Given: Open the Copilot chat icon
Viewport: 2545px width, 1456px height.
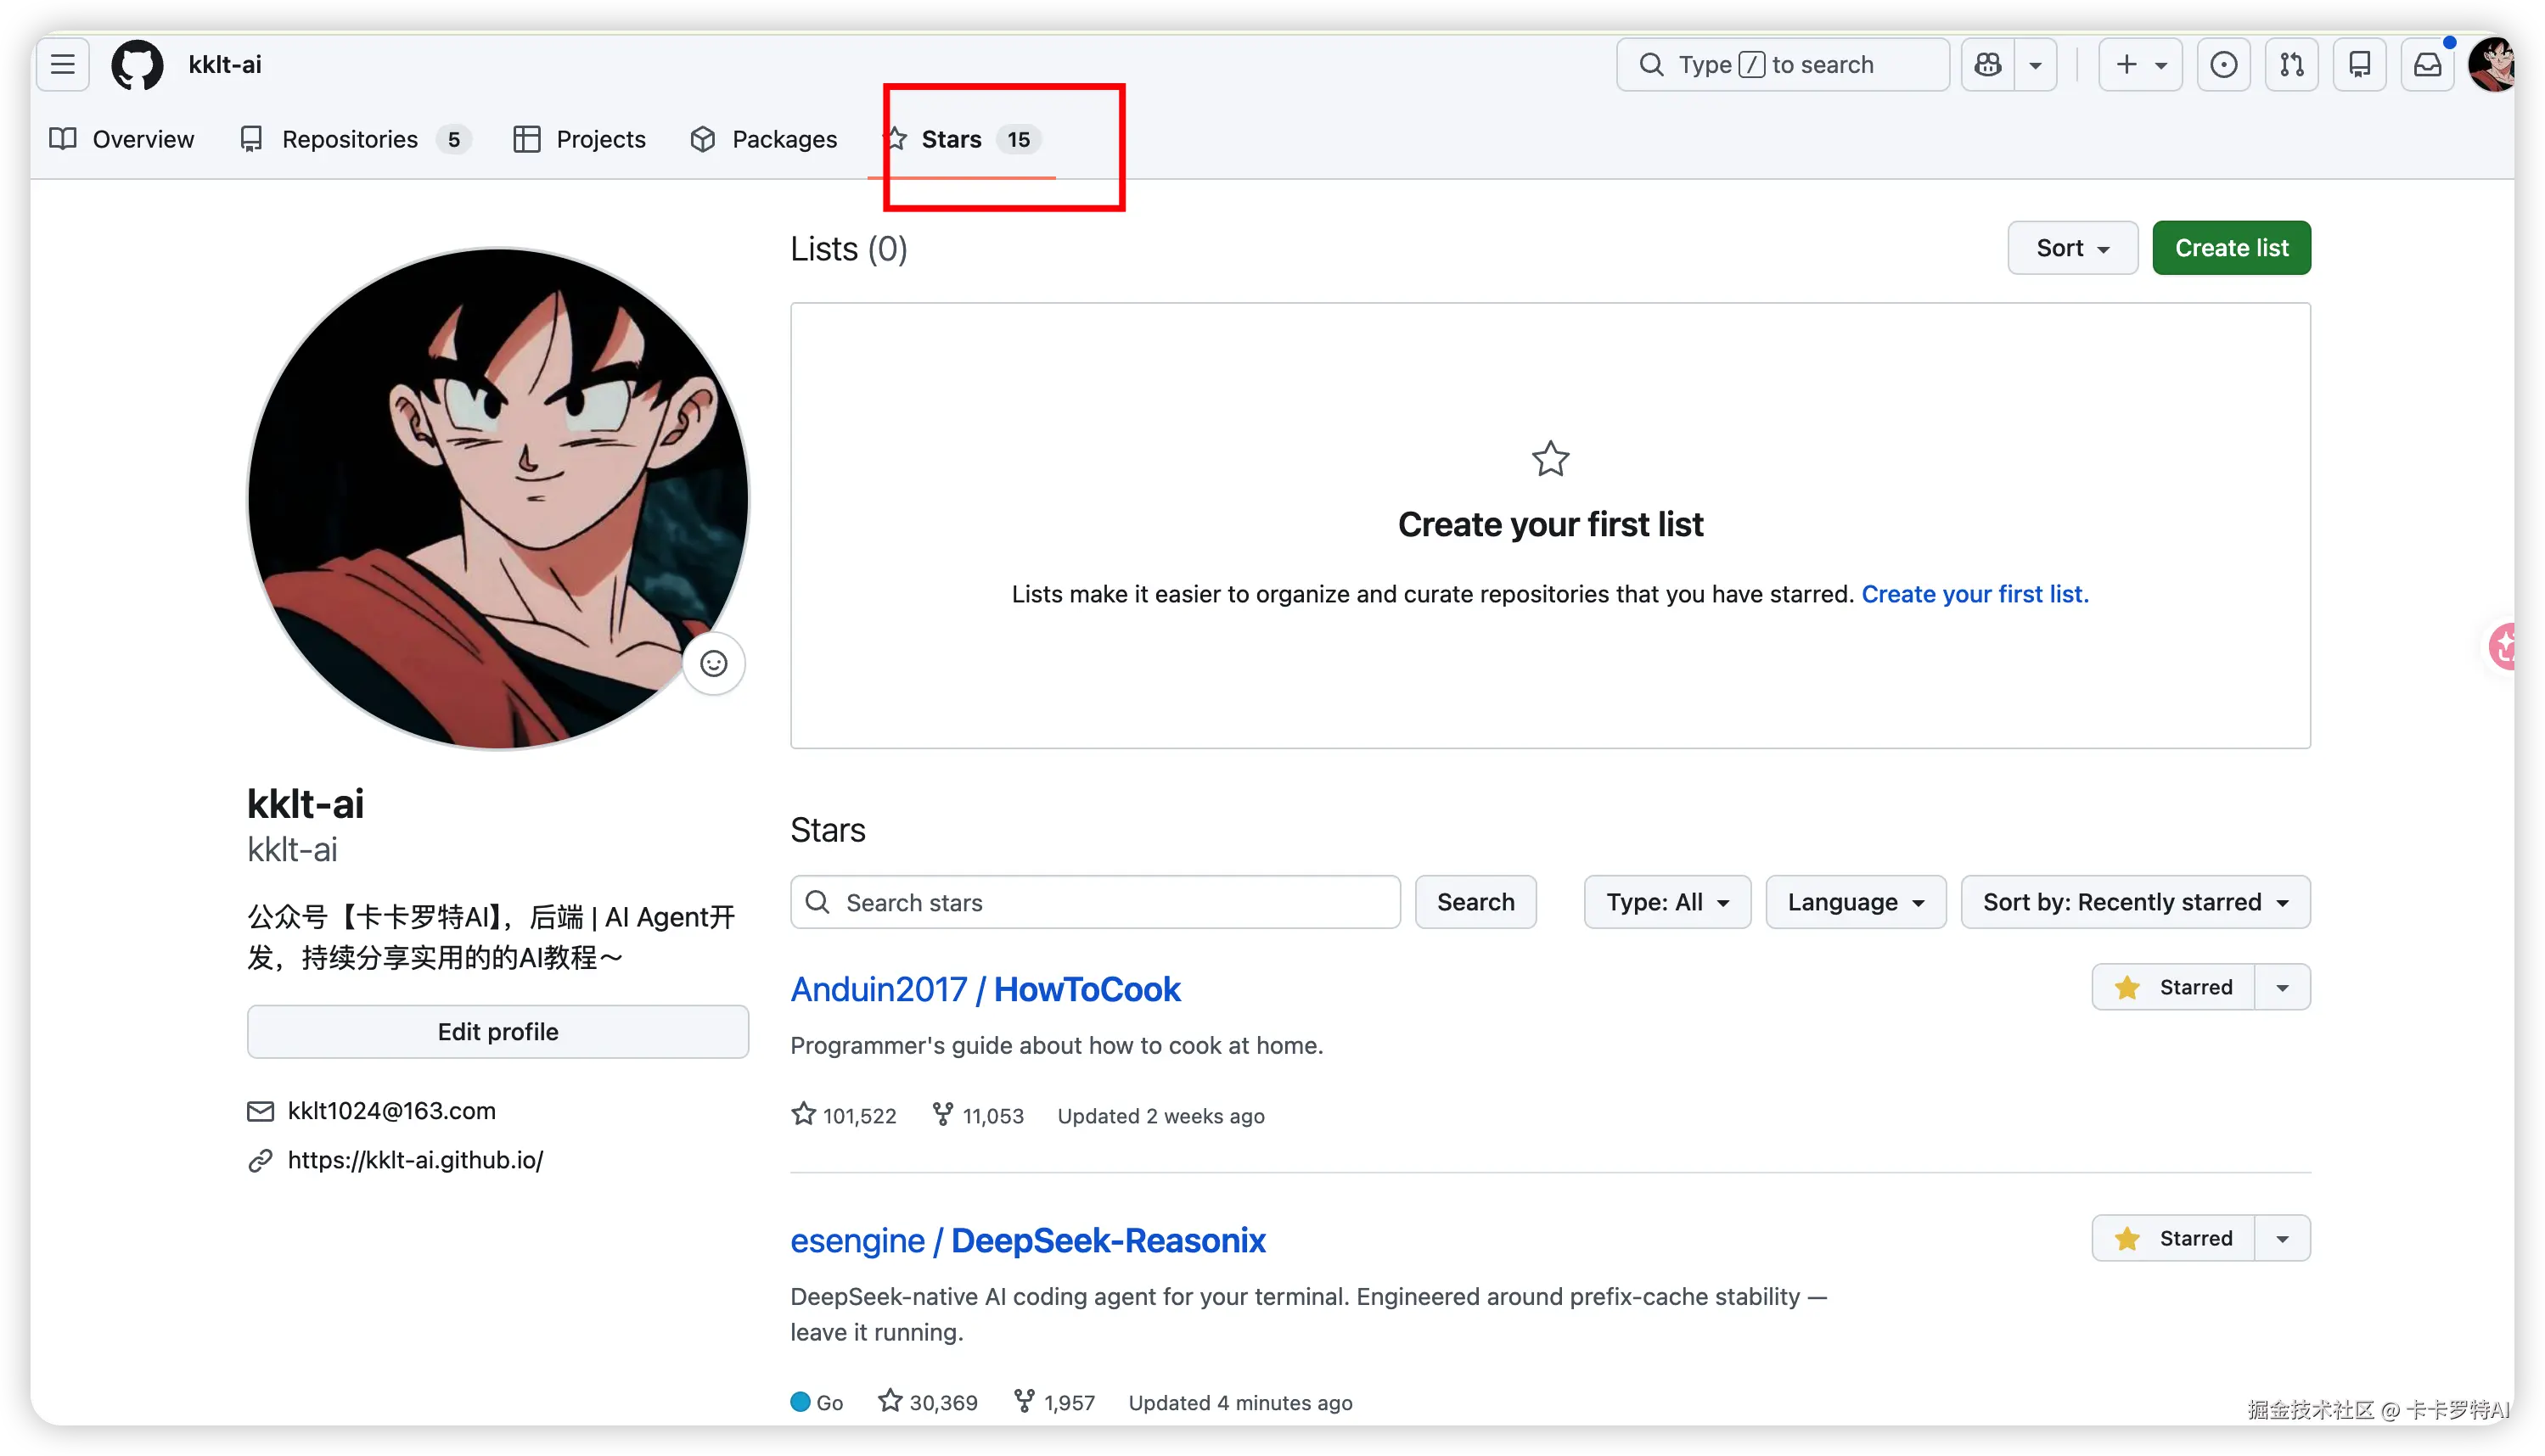Looking at the screenshot, I should coord(1988,65).
